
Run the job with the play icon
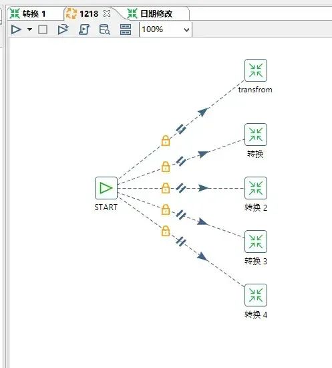pyautogui.click(x=16, y=29)
